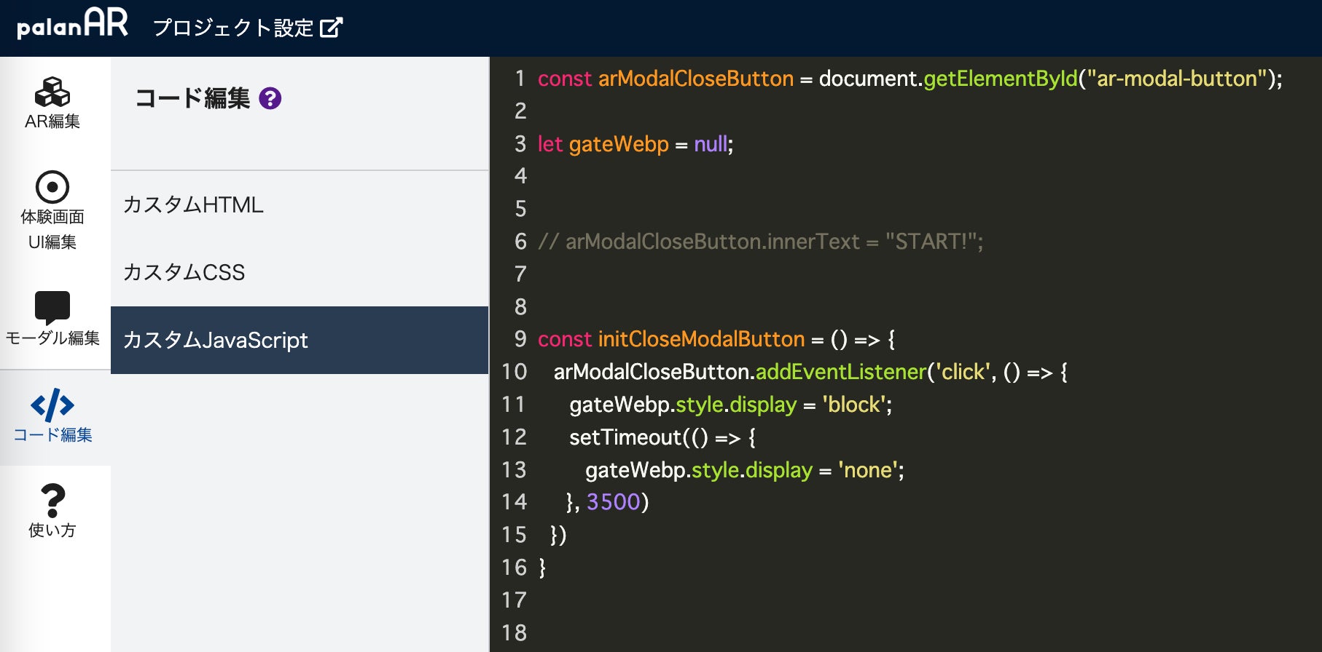Image resolution: width=1322 pixels, height=652 pixels.
Task: Open the AR編集 cubes icon
Action: point(52,93)
